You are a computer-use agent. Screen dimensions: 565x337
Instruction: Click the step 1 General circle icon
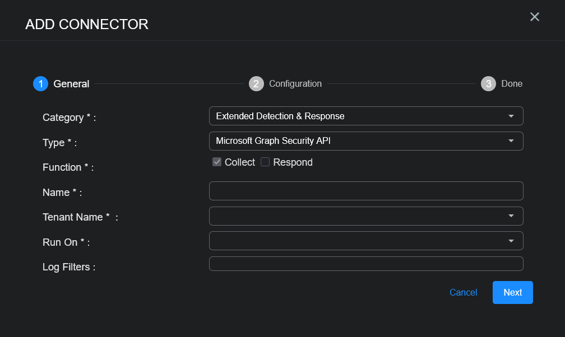click(x=40, y=84)
